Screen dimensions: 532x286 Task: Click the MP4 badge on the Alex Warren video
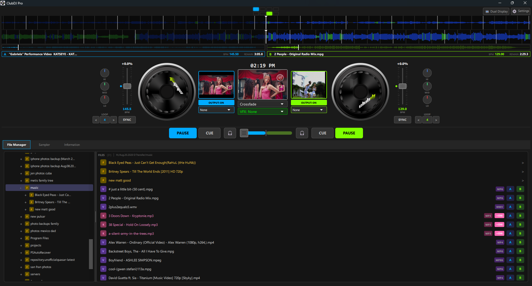pos(500,242)
